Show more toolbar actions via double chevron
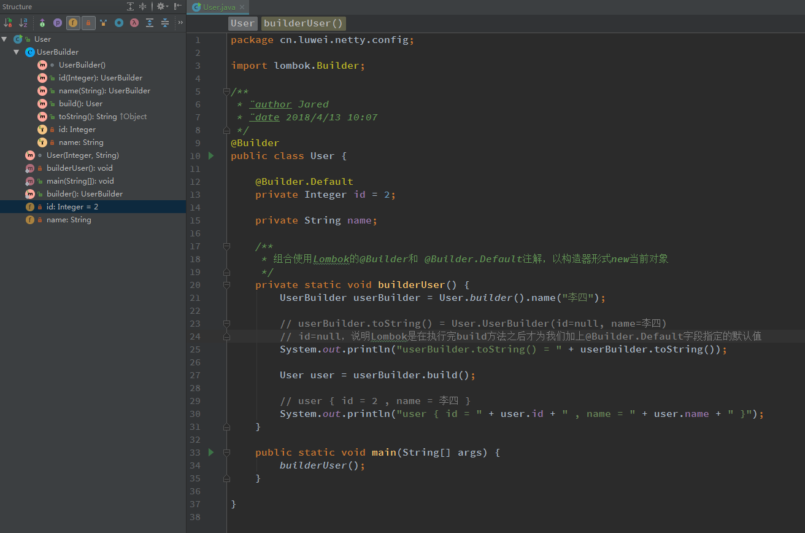 point(180,23)
